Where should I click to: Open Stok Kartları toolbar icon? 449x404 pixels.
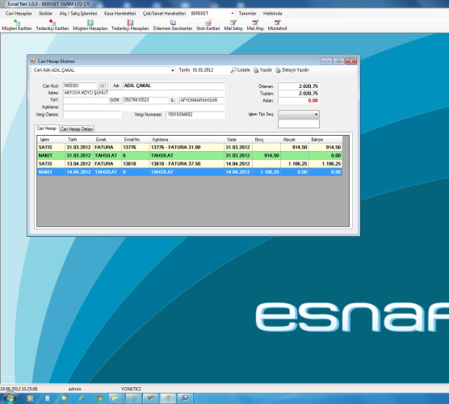pos(208,25)
